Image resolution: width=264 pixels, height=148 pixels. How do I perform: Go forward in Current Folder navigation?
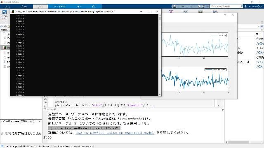point(5,26)
